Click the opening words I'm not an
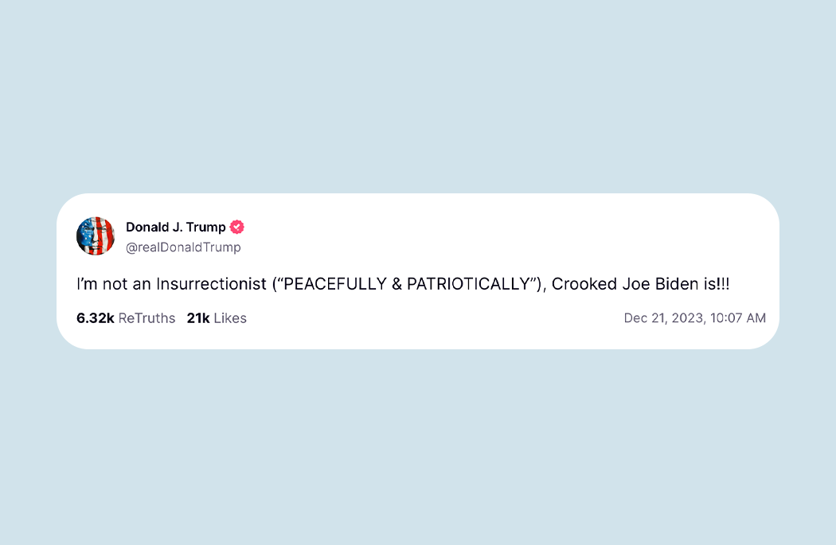Viewport: 836px width, 545px height. click(114, 284)
